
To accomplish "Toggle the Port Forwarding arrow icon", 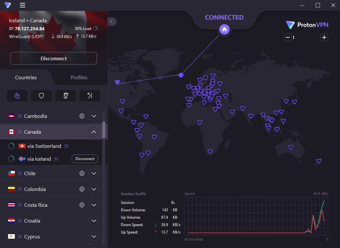I will point(90,96).
